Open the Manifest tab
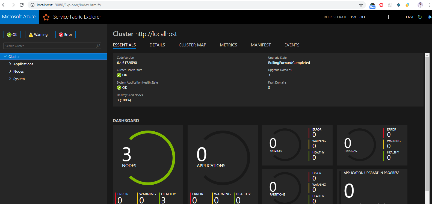This screenshot has width=432, height=204. pos(261,45)
